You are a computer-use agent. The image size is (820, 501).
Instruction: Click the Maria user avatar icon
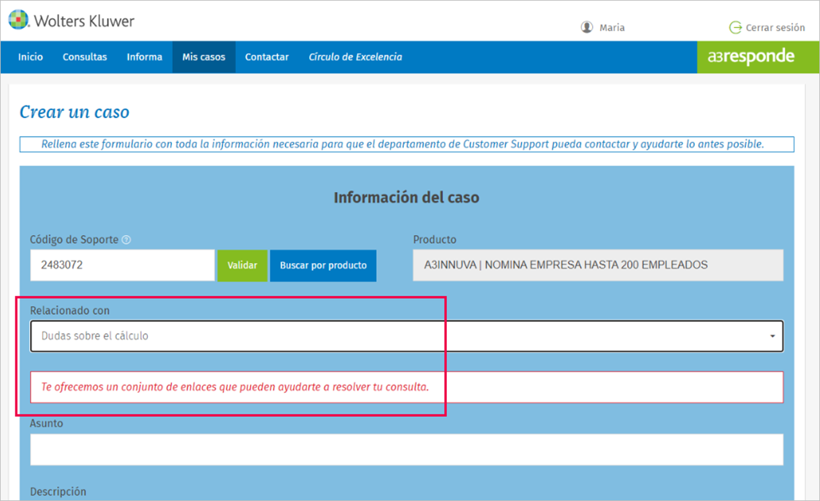(587, 28)
